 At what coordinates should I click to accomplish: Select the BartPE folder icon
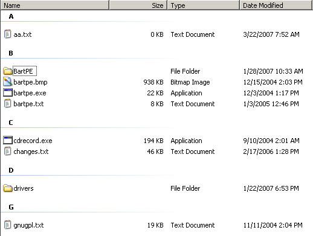point(8,71)
